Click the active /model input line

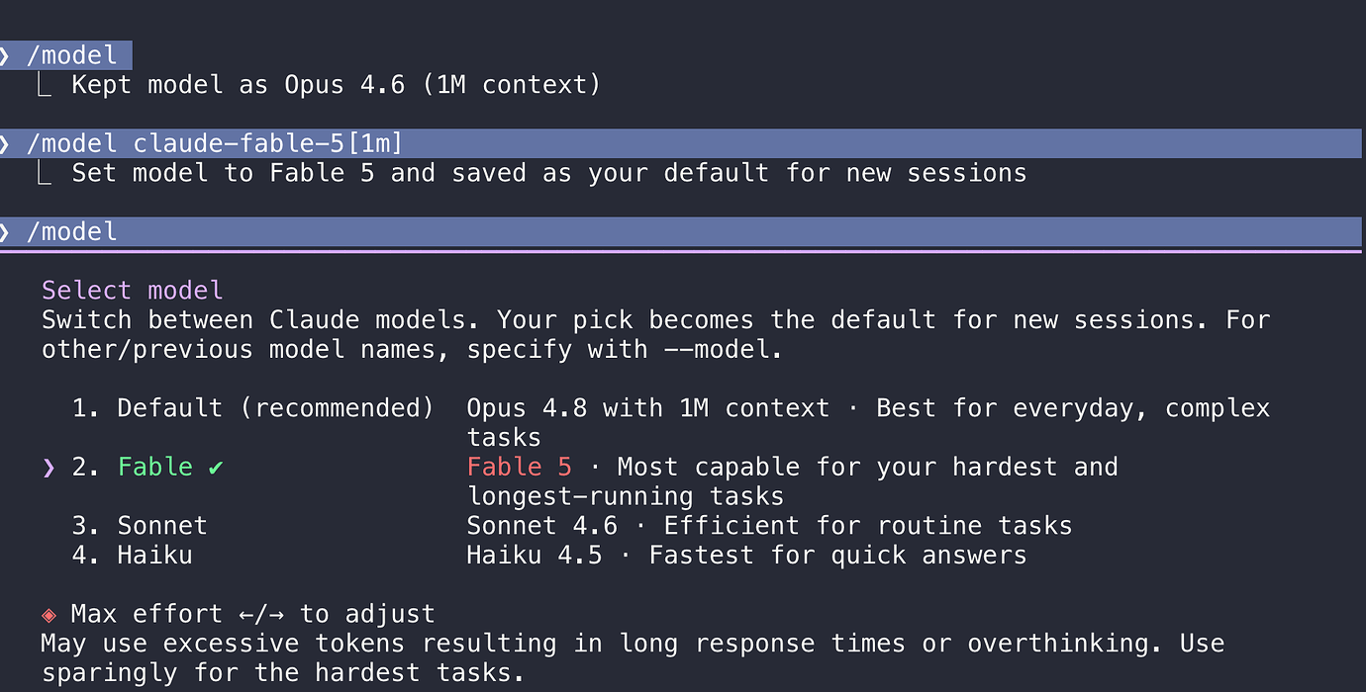[x=681, y=231]
